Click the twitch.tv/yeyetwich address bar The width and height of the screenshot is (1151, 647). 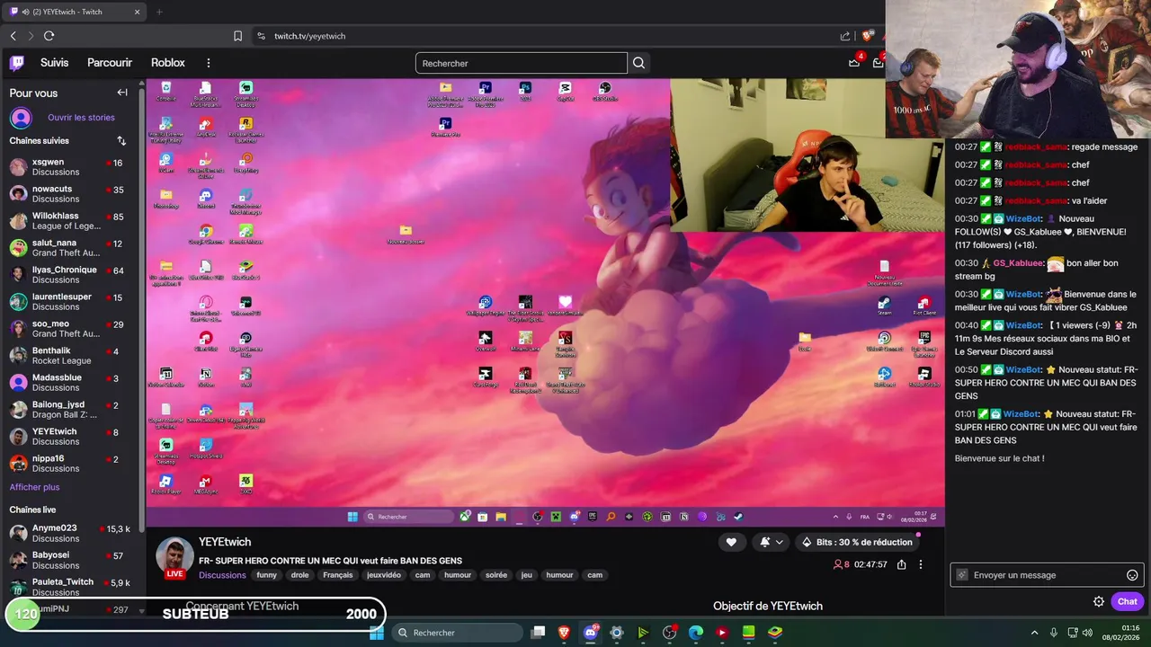coord(309,36)
